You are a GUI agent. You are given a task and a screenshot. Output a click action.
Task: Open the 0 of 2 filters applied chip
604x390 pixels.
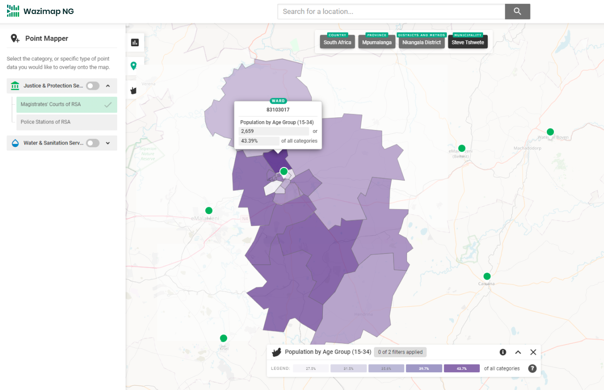400,352
